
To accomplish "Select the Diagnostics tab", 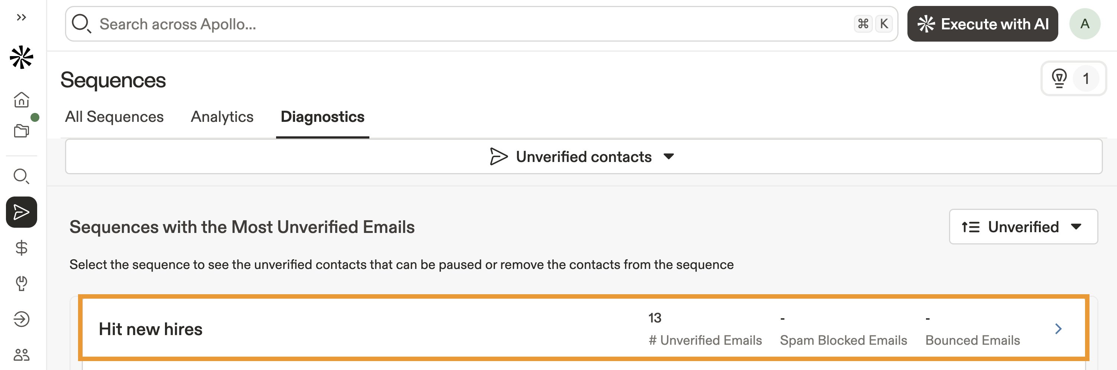I will [x=322, y=117].
